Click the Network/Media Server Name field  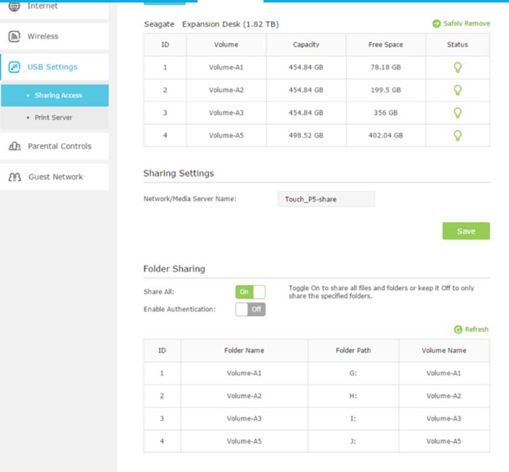click(x=326, y=199)
